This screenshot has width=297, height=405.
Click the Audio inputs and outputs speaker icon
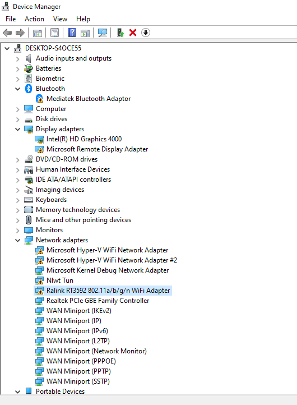(x=29, y=58)
